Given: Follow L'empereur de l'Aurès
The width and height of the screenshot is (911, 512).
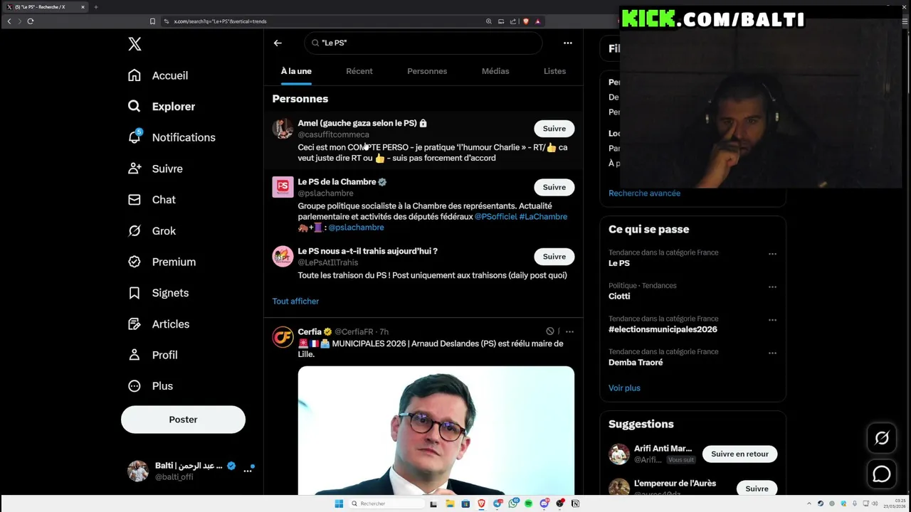Looking at the screenshot, I should click(x=757, y=489).
